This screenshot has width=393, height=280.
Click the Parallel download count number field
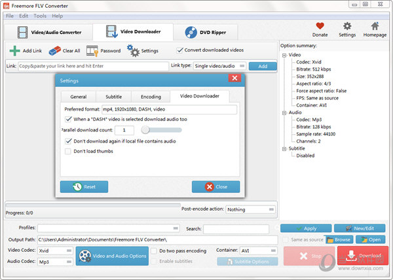[124, 130]
